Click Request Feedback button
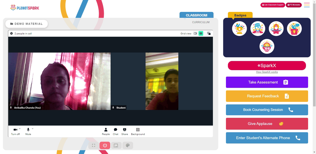Viewport: 316px width, 154px height. [267, 96]
